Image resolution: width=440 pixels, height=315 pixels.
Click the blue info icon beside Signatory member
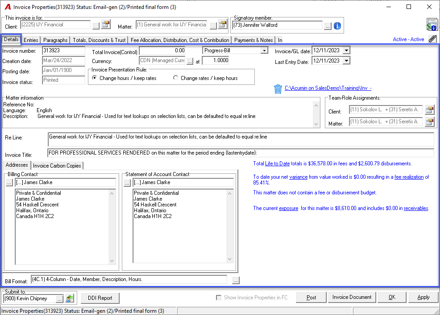point(337,26)
